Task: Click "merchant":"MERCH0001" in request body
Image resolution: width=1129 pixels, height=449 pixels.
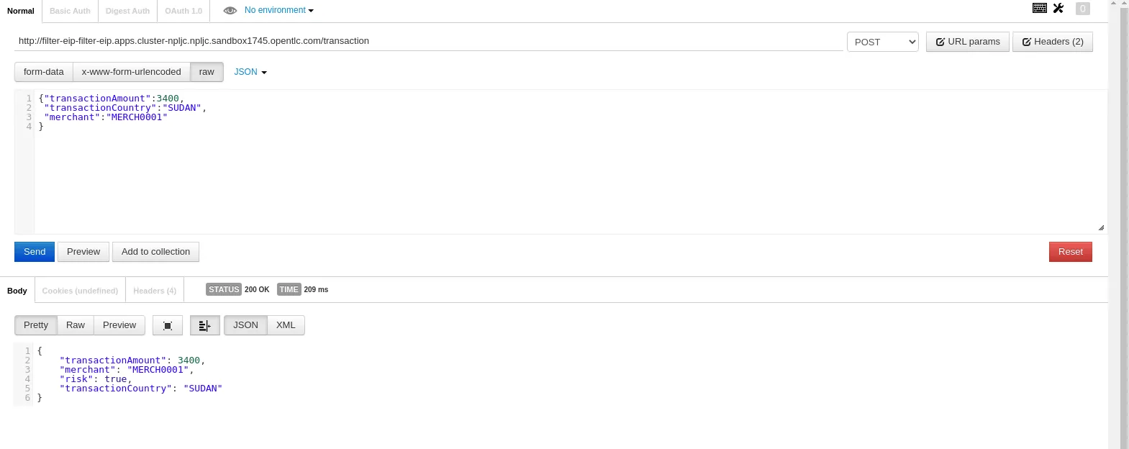Action: point(106,117)
